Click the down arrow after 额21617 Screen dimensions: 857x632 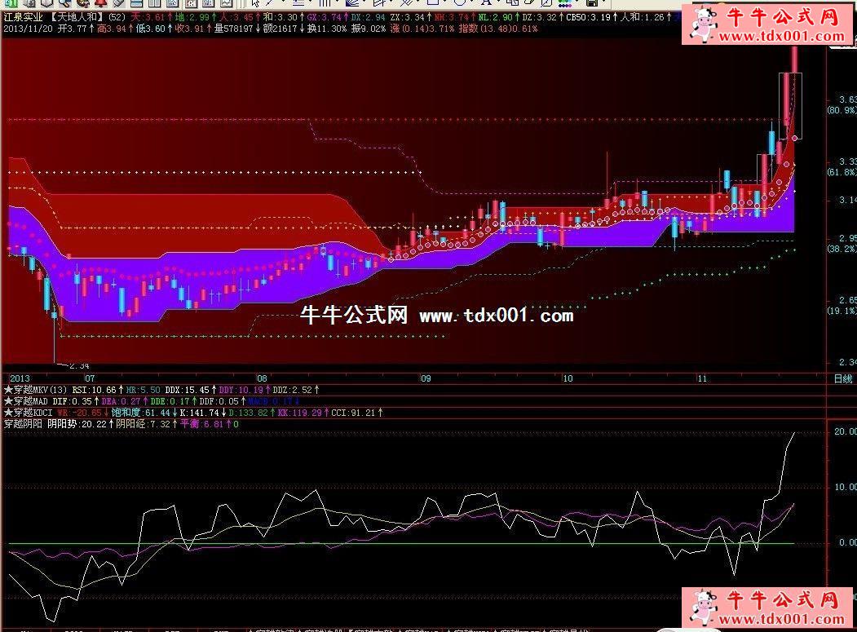click(x=301, y=29)
